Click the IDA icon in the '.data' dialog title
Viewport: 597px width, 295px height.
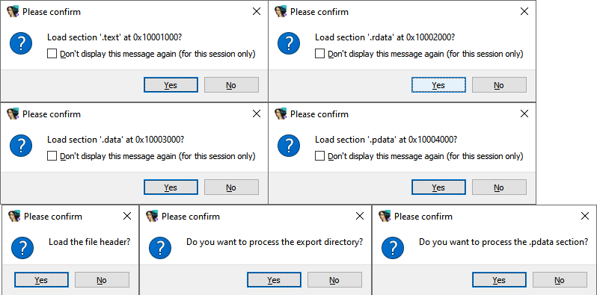pyautogui.click(x=13, y=114)
